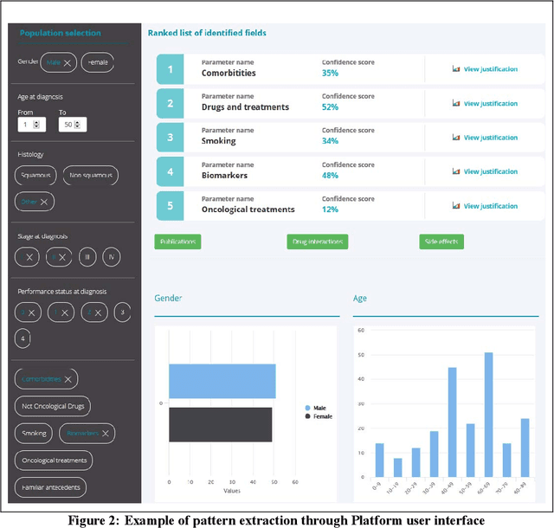View justification for Biomarkers

click(x=490, y=171)
